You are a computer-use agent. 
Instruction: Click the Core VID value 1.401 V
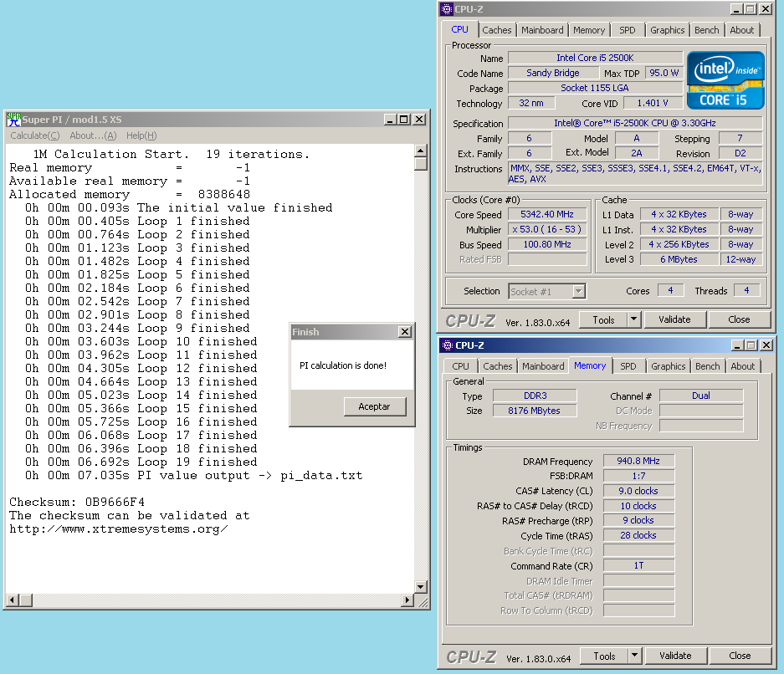pyautogui.click(x=653, y=103)
